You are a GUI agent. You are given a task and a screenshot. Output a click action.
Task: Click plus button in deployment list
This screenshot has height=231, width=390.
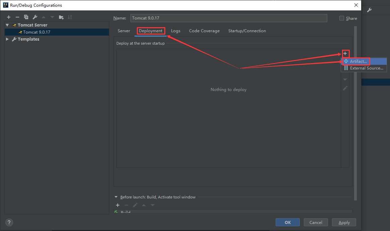[345, 53]
